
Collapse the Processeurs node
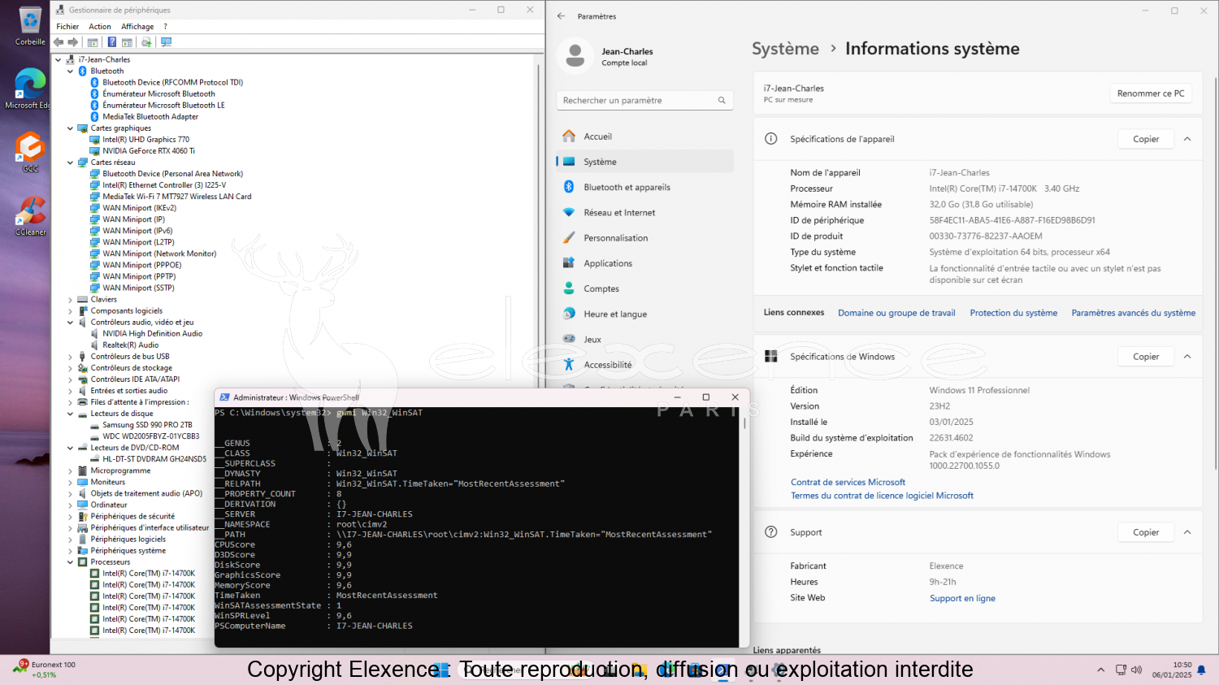(70, 562)
